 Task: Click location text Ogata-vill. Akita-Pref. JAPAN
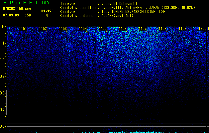pos(130,8)
